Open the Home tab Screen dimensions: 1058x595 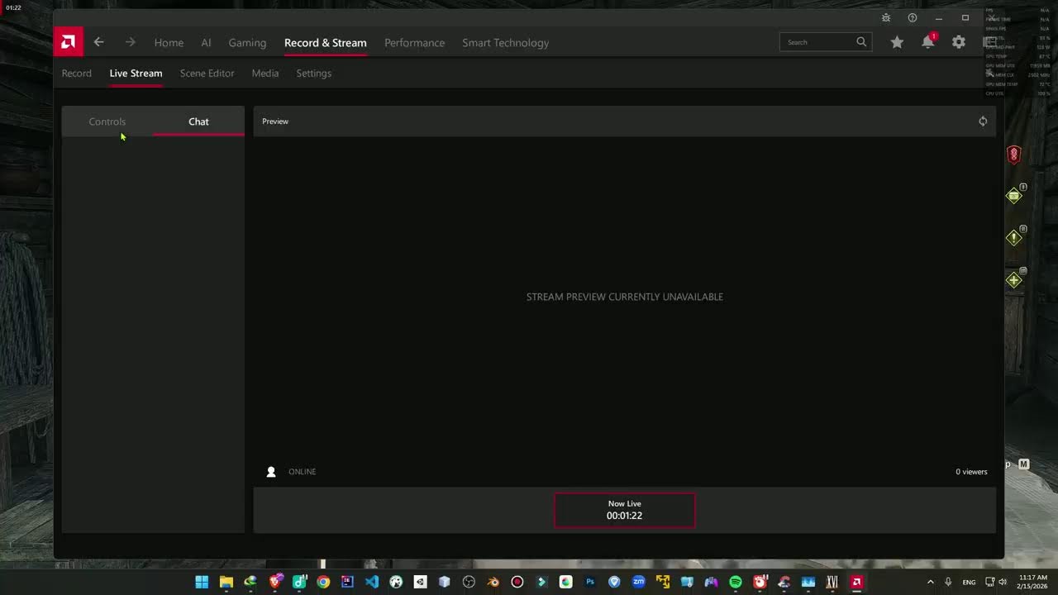click(x=169, y=43)
